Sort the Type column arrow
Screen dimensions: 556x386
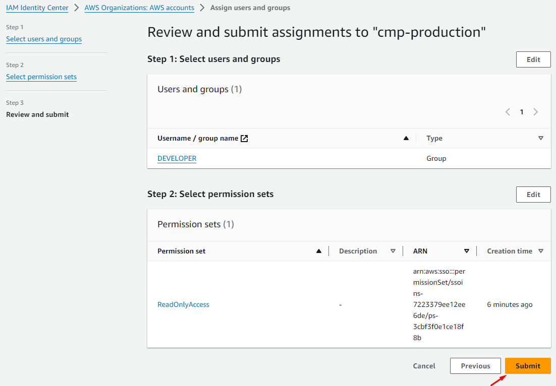click(540, 139)
